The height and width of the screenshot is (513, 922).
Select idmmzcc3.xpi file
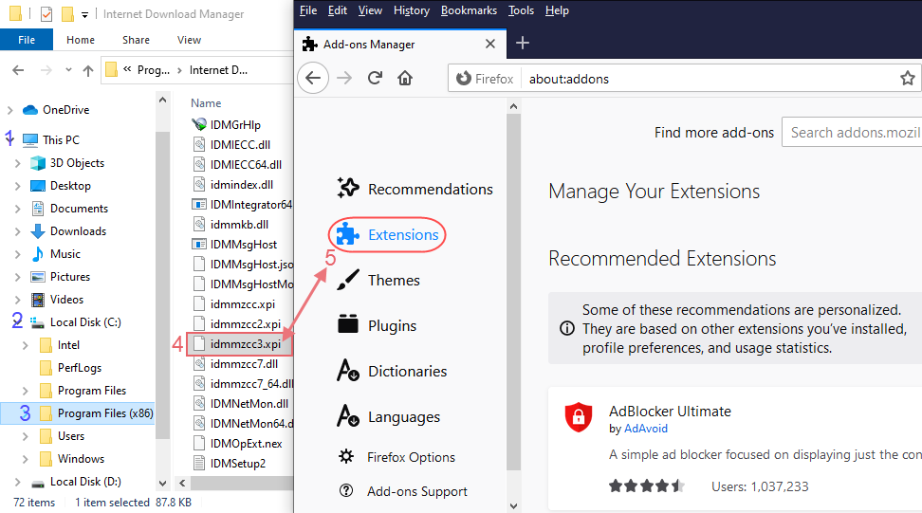(240, 344)
